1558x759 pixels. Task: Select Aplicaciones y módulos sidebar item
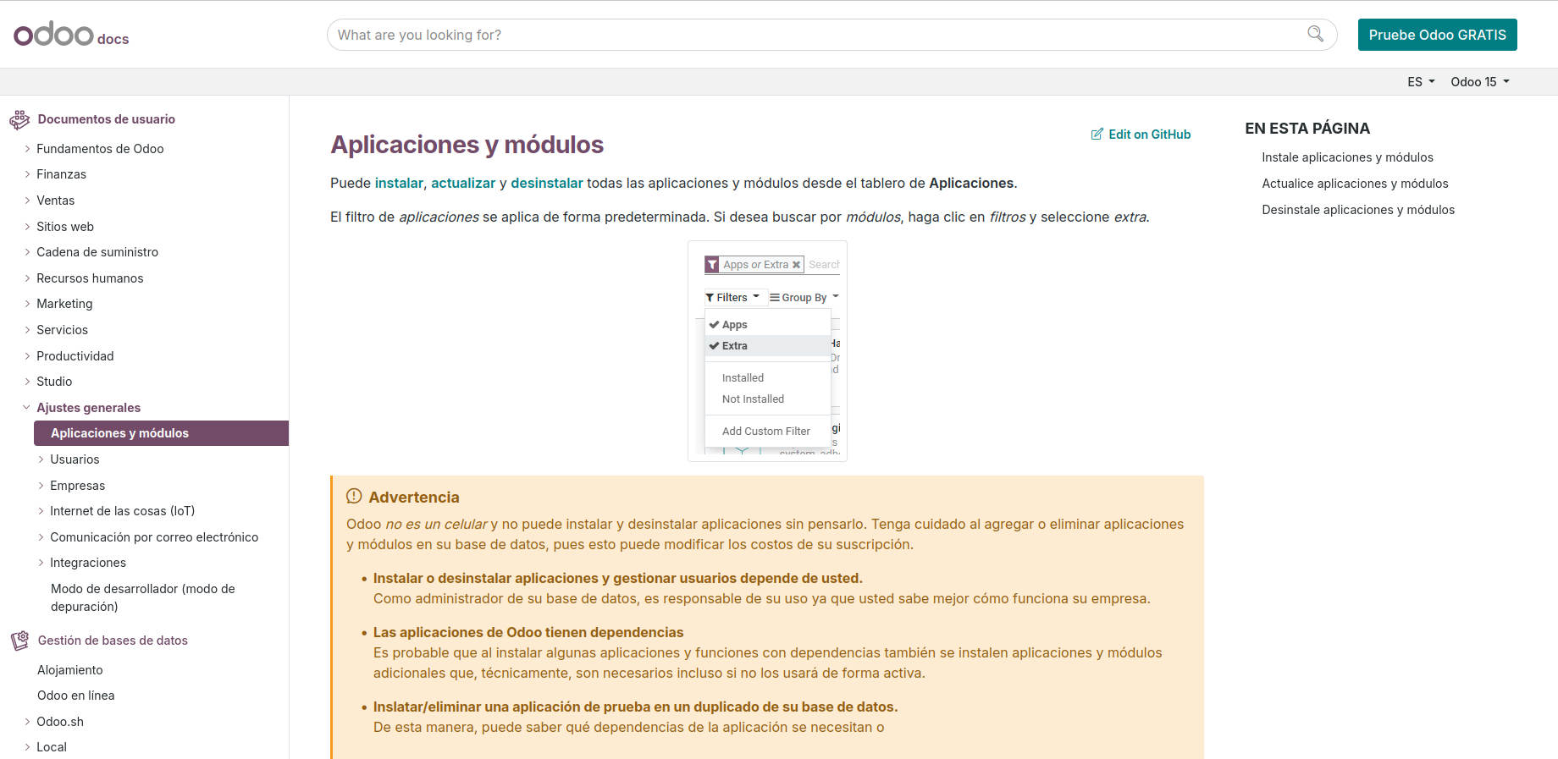tap(161, 433)
